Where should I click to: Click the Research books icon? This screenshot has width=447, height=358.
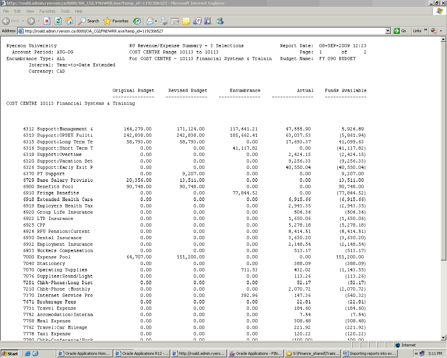(208, 21)
